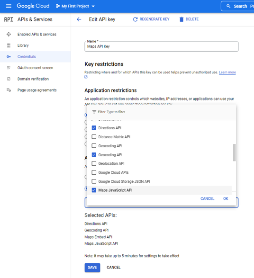Click the filter icon in the API list
254x278 pixels.
94,112
